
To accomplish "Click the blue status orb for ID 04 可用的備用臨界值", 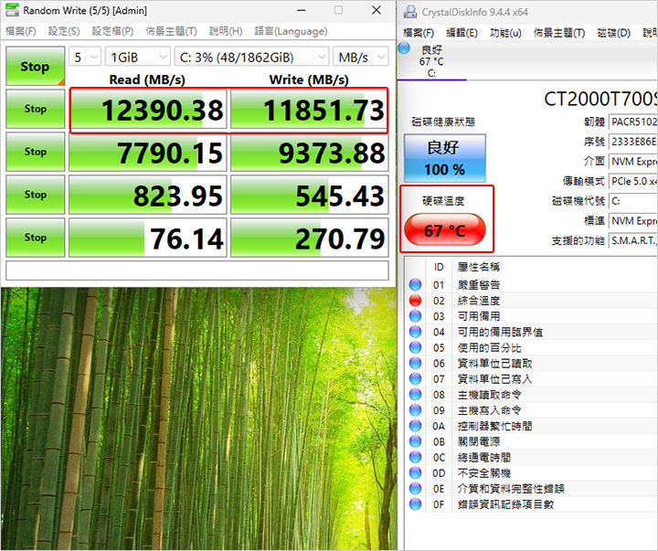I will [x=415, y=332].
